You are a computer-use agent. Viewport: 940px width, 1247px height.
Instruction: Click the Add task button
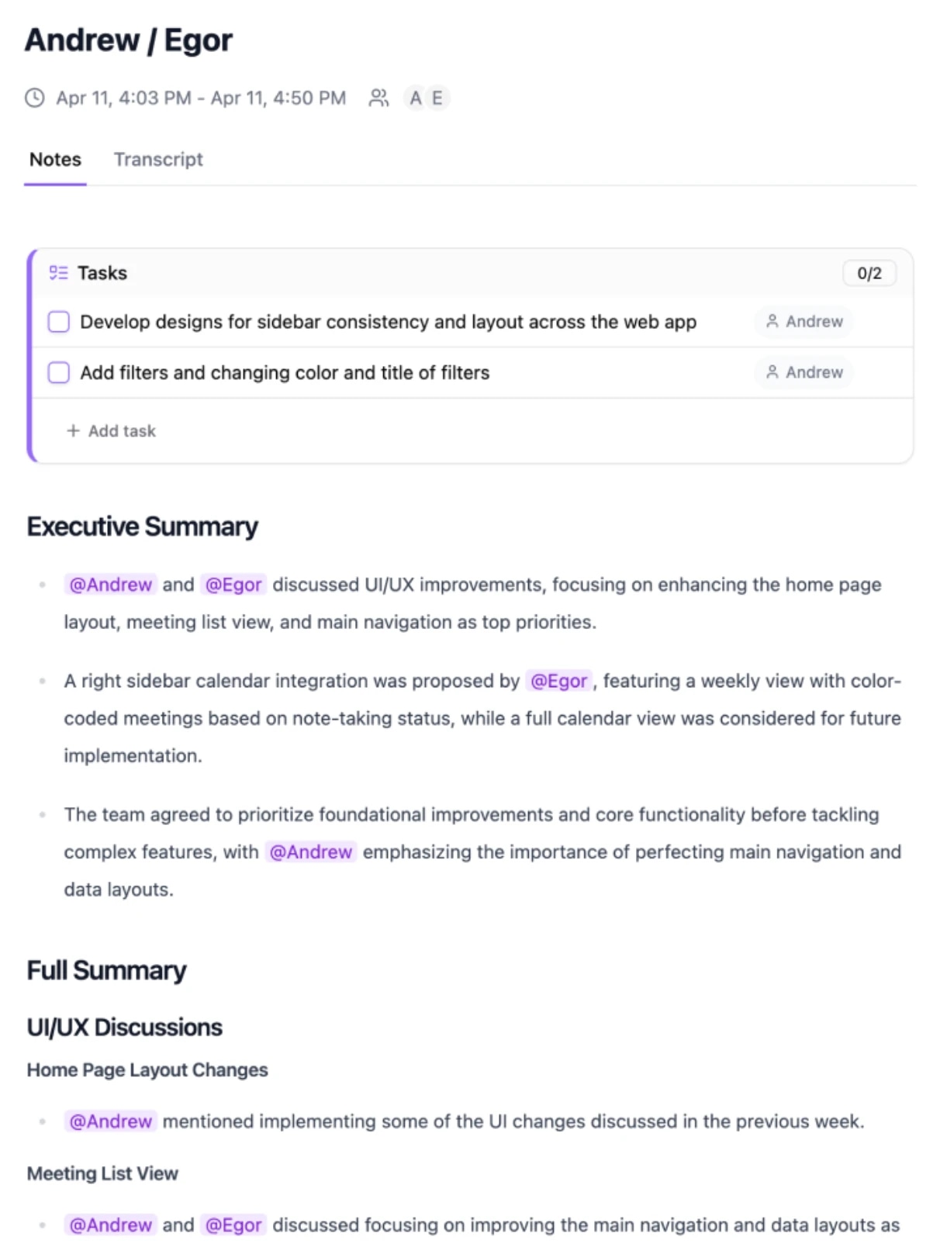tap(121, 430)
